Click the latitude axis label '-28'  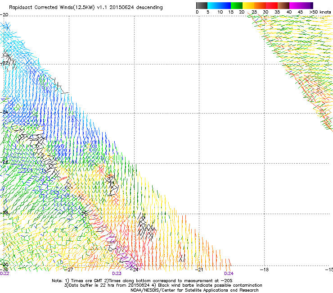(4, 213)
